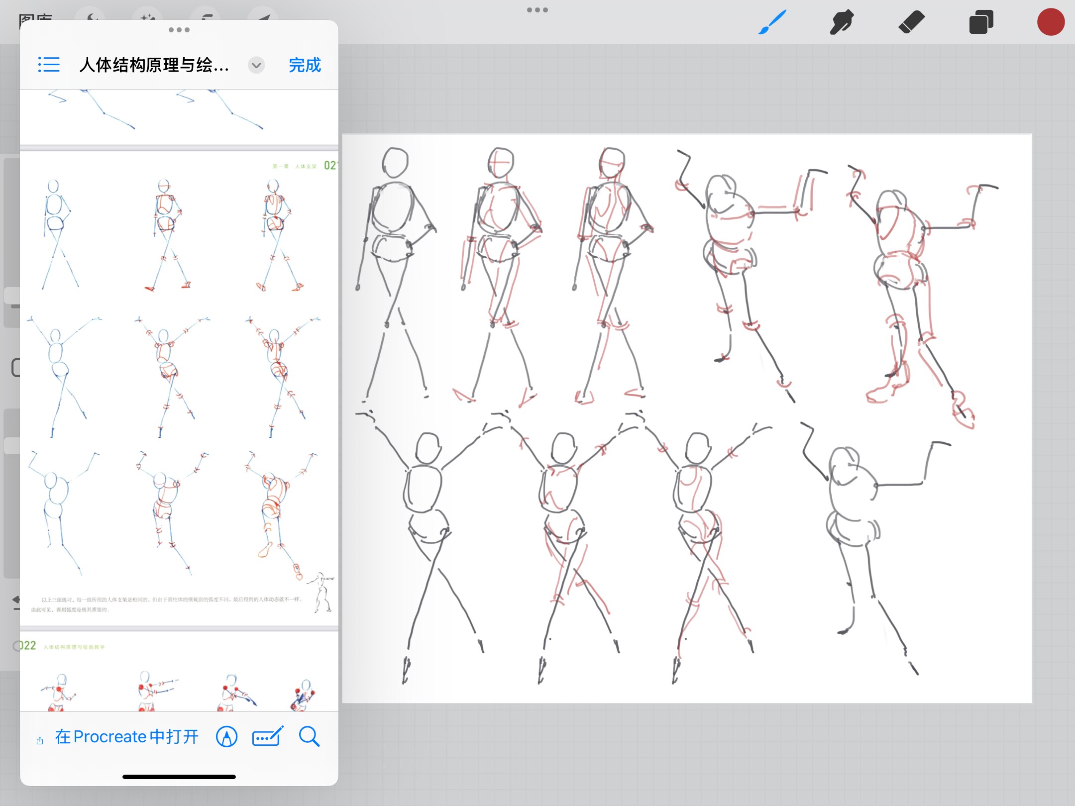Search the document with magnifier icon

(309, 737)
